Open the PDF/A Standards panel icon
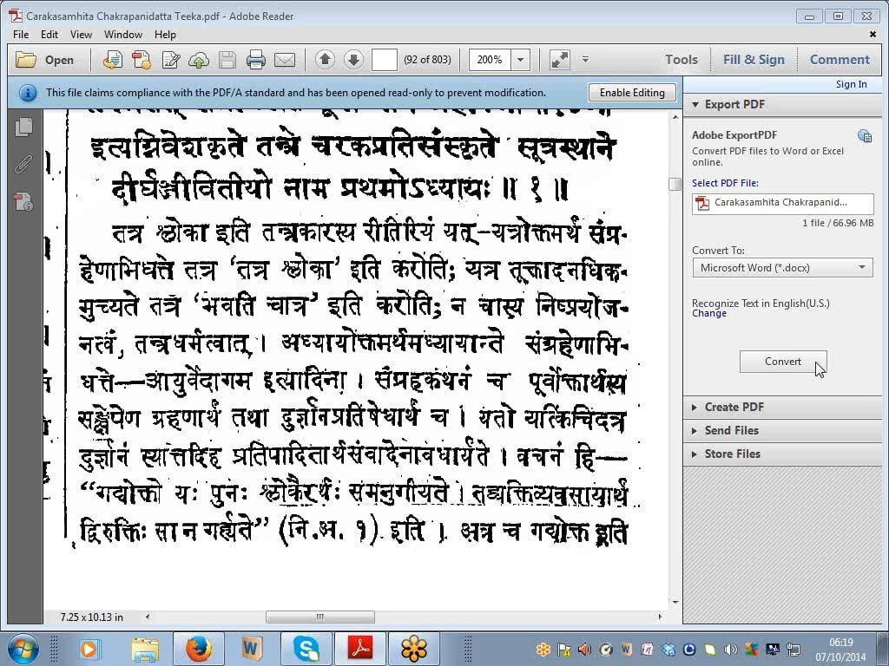Viewport: 889px width, 666px height. pyautogui.click(x=24, y=202)
